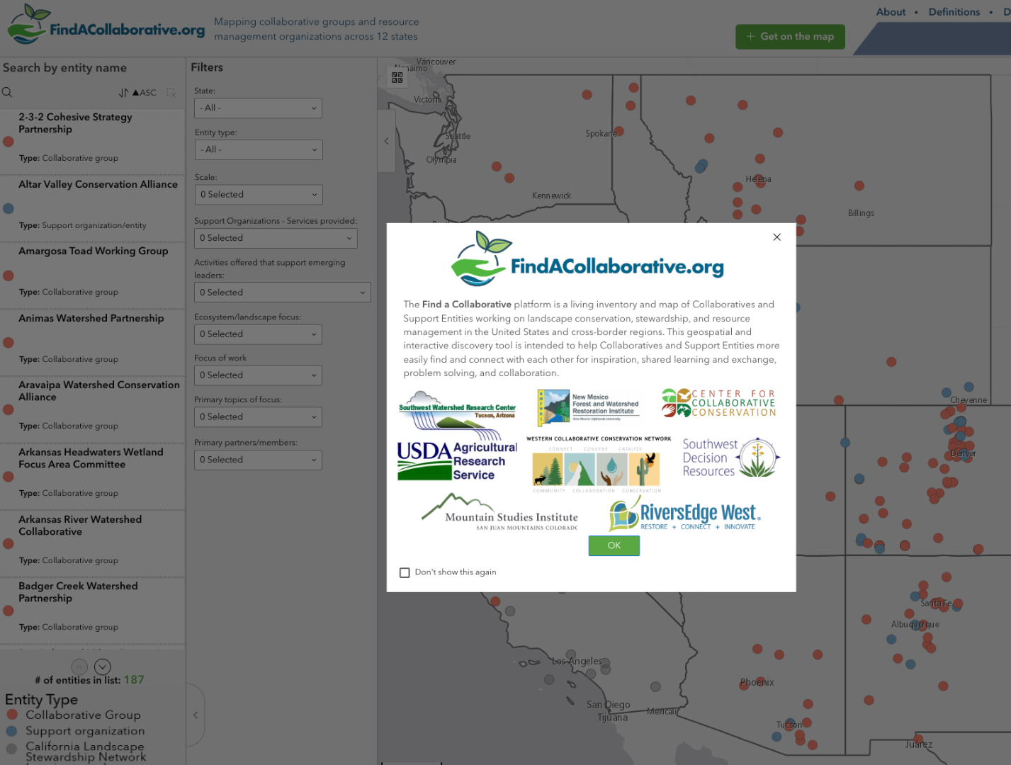Go to previous page of entity list
The width and height of the screenshot is (1011, 765).
[x=80, y=667]
